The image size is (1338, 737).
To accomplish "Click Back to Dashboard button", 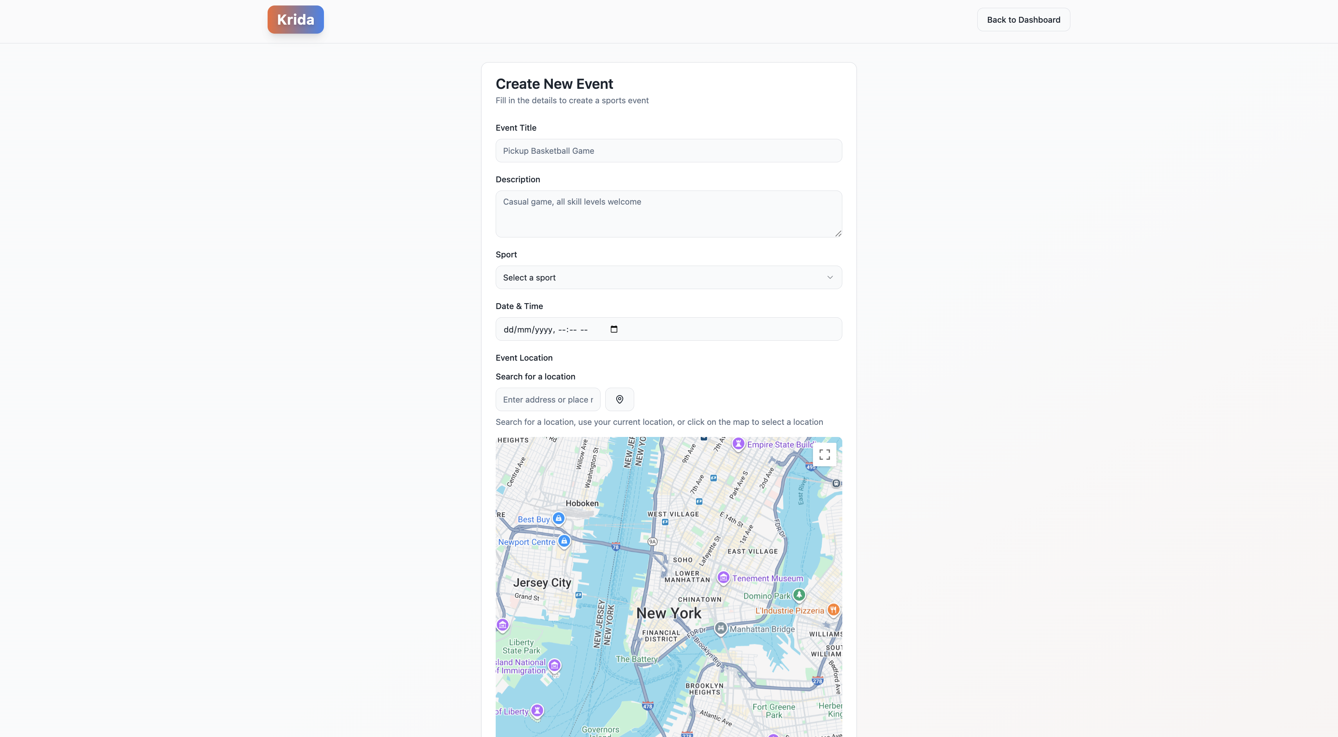I will pyautogui.click(x=1023, y=20).
